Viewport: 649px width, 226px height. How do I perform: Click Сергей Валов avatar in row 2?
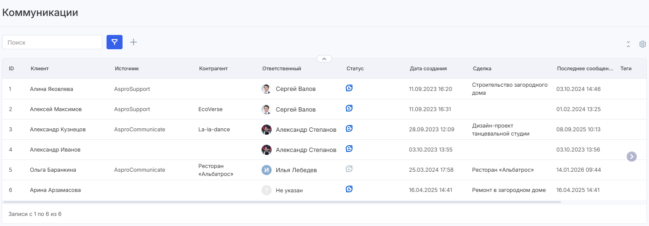[x=266, y=109]
